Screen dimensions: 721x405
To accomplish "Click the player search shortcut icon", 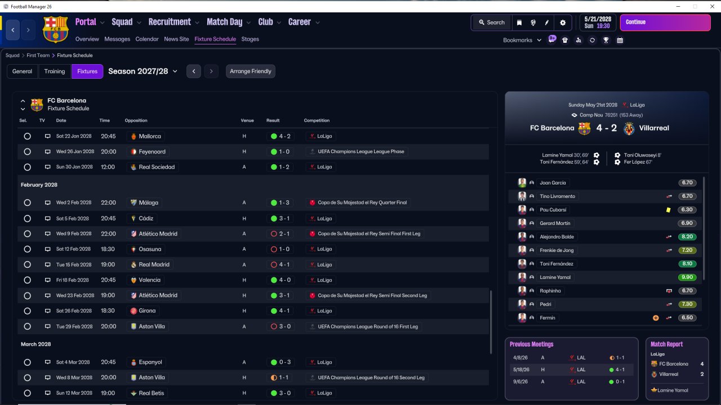I will tap(578, 40).
